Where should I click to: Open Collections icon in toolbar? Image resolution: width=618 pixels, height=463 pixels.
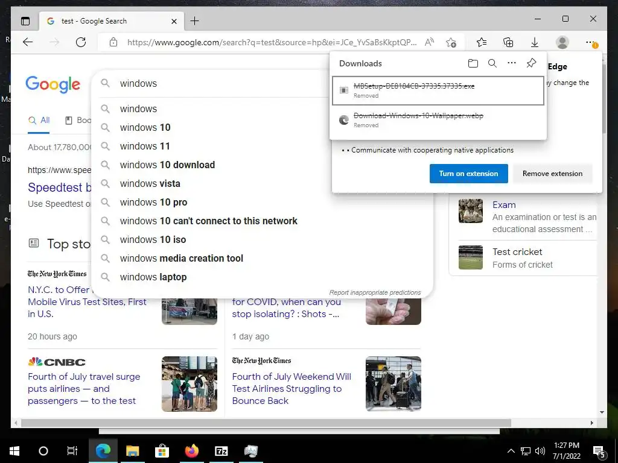(508, 42)
